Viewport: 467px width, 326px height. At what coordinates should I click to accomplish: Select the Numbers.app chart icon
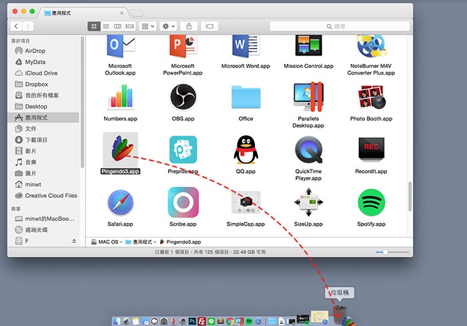(x=120, y=96)
